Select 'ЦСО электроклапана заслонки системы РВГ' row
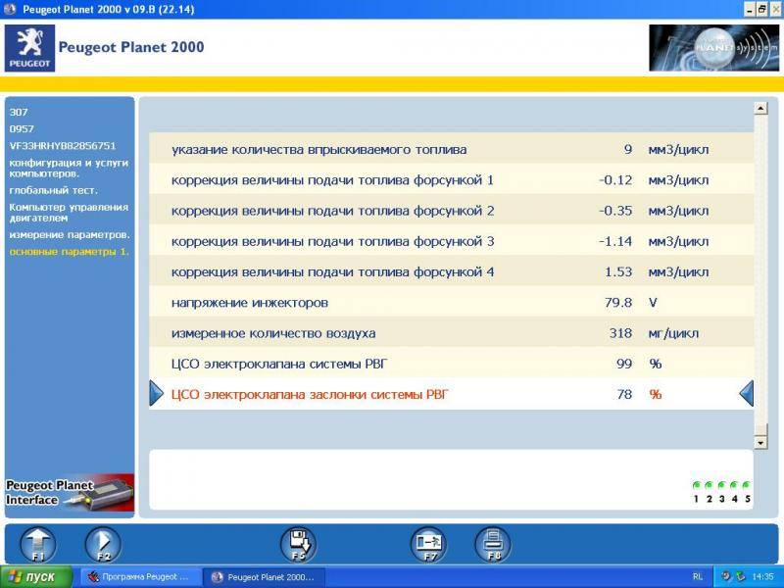This screenshot has width=784, height=588. pos(451,394)
